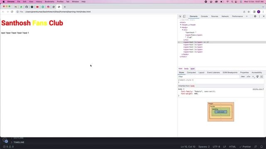Select the closing body tag node
This screenshot has width=266, height=149.
point(185,54)
